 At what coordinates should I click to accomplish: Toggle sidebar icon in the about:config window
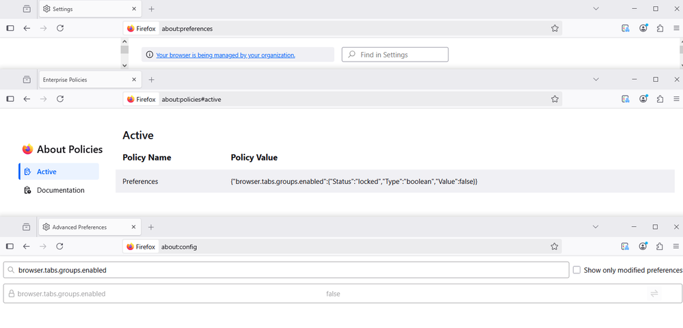10,246
